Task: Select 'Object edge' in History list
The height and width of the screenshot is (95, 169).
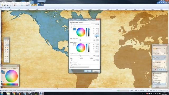Action: pos(157,82)
